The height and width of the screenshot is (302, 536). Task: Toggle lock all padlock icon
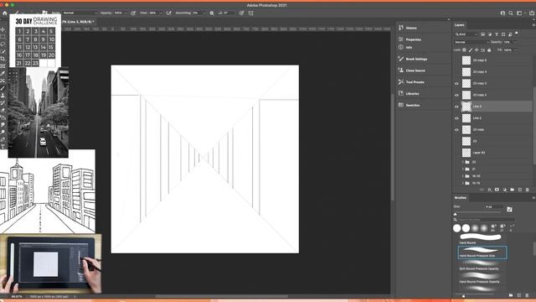coord(489,50)
